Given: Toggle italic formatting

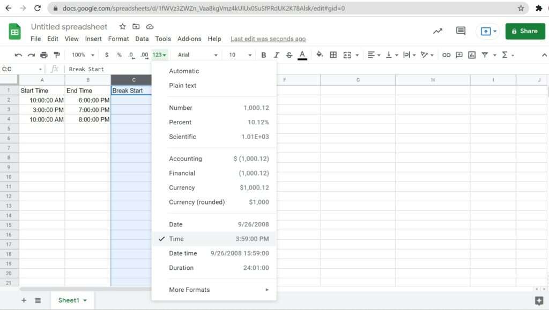Looking at the screenshot, I should pos(277,55).
